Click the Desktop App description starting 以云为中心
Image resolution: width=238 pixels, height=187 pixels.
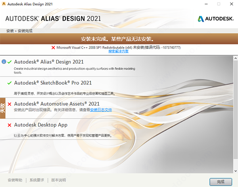63,135
